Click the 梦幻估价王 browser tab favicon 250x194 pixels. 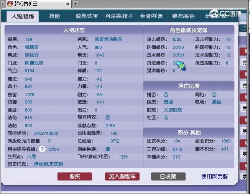pos(10,4)
